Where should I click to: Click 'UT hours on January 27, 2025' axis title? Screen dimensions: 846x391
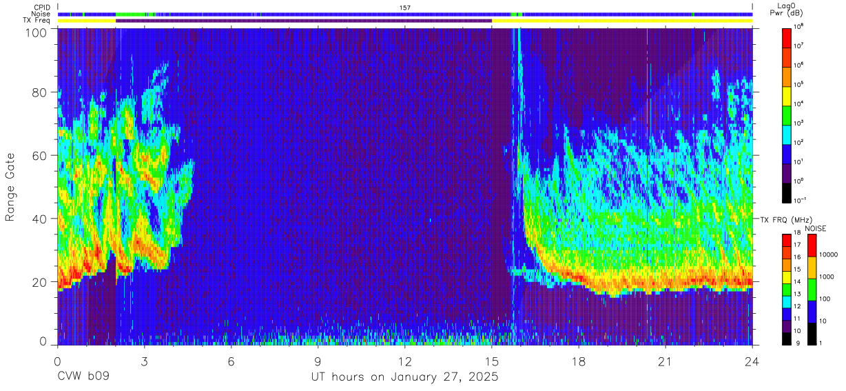pyautogui.click(x=405, y=378)
